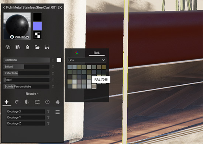Switch to the position move-arrows tab
Image resolution: width=203 pixels, height=144 pixels.
[7, 102]
